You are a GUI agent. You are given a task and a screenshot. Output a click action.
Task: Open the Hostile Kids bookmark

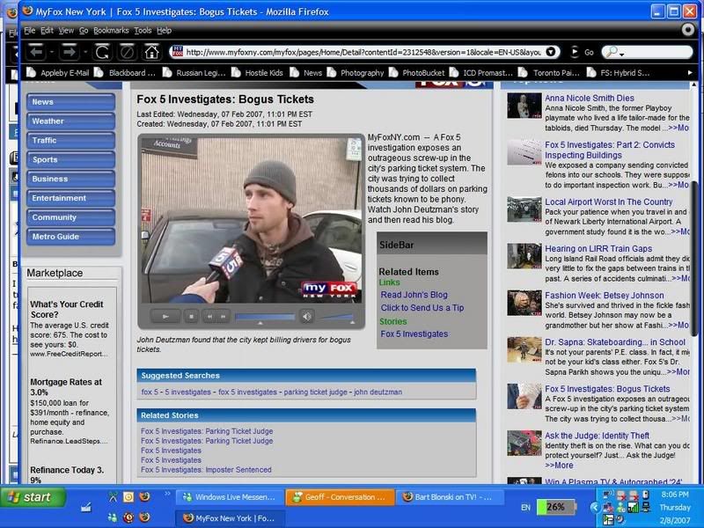pos(258,73)
